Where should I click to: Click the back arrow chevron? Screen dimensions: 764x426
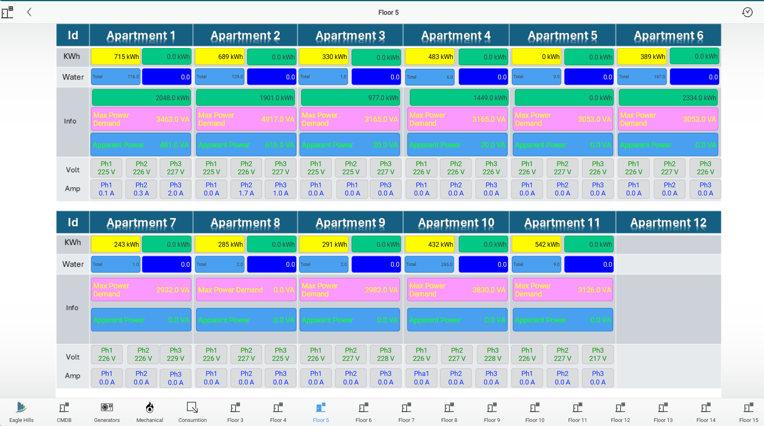(29, 12)
